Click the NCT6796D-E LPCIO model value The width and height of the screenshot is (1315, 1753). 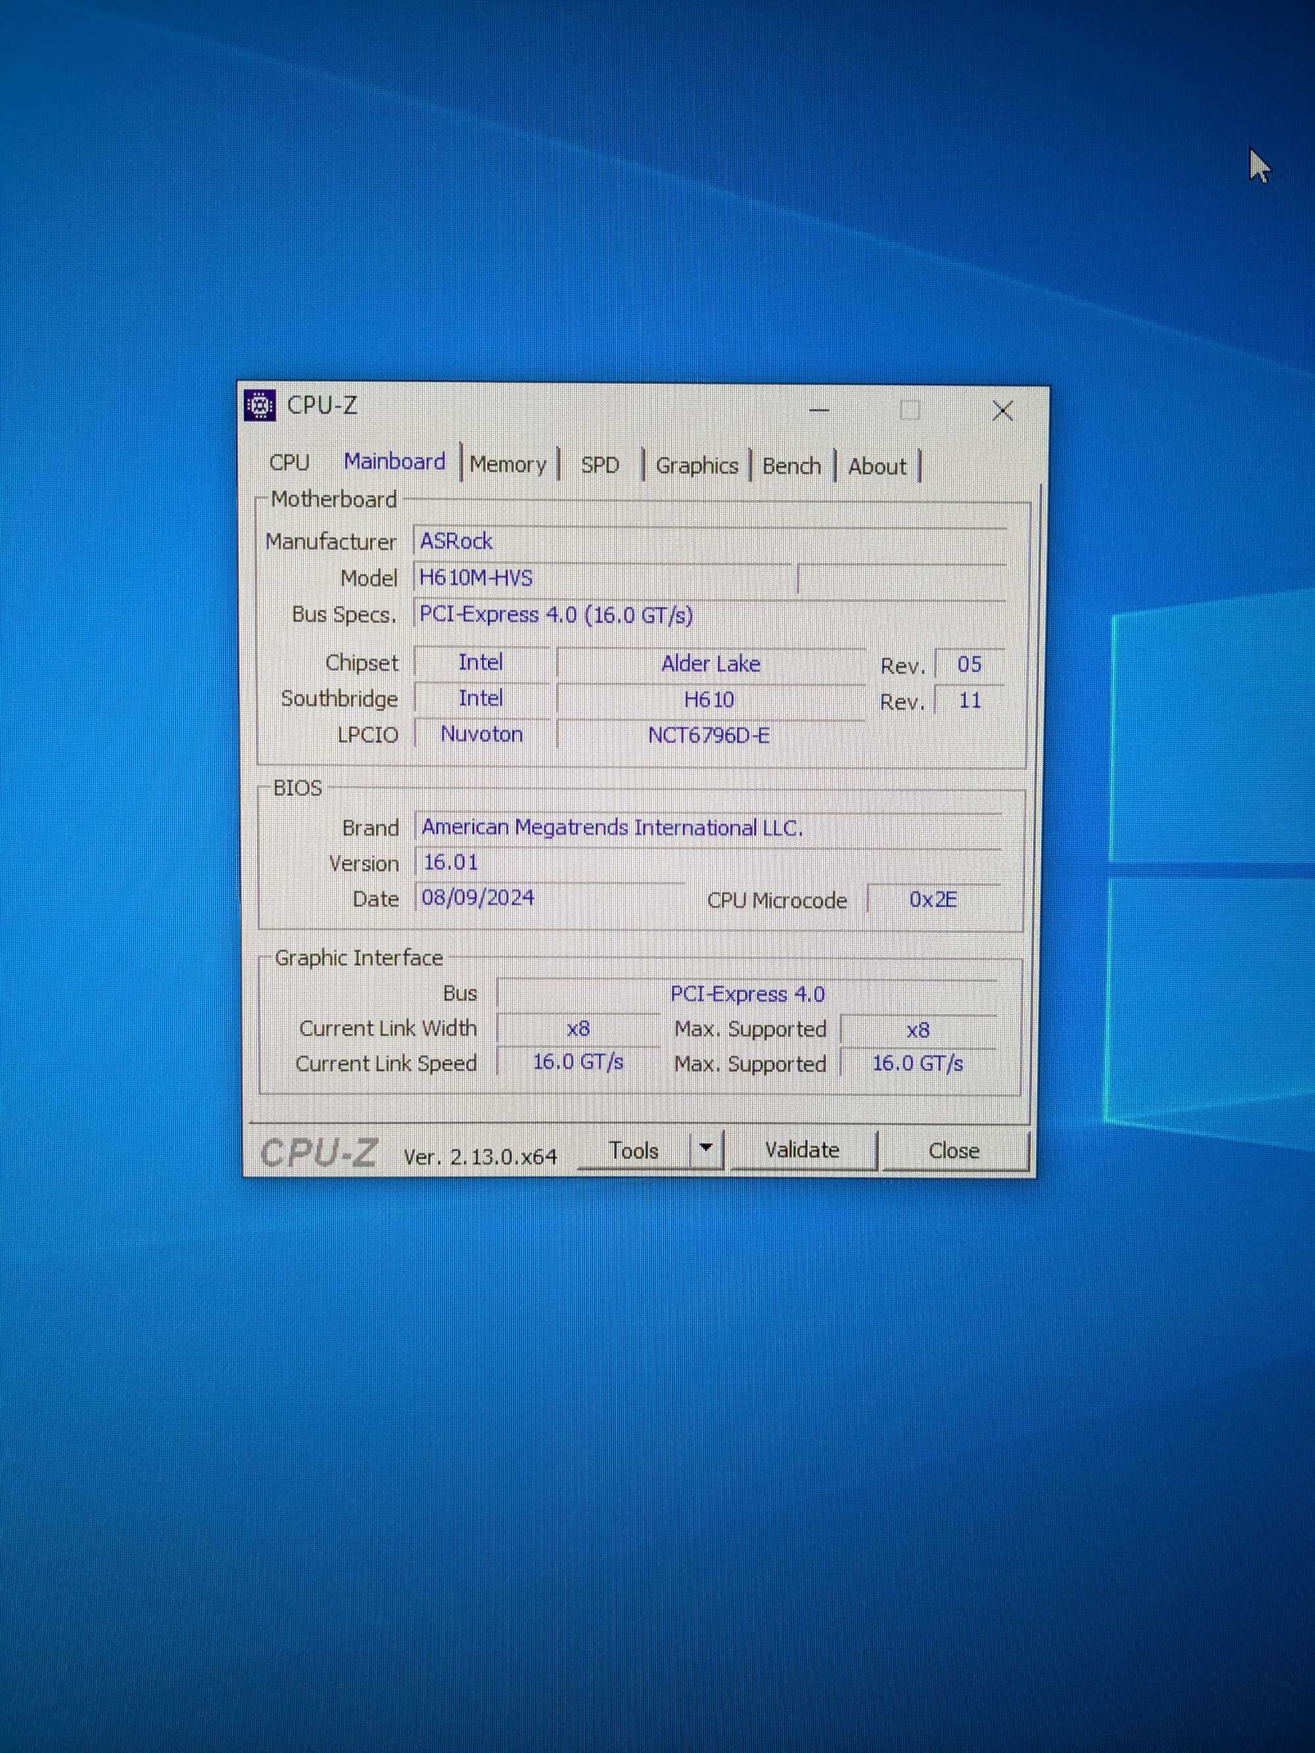711,736
